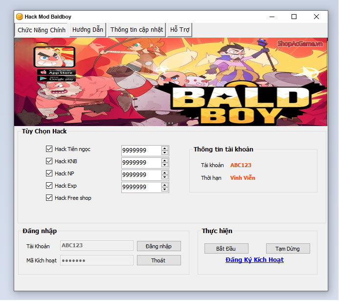This screenshot has height=301, width=339.
Task: Toggle the Hack Exp checkbox
Action: pyautogui.click(x=49, y=186)
